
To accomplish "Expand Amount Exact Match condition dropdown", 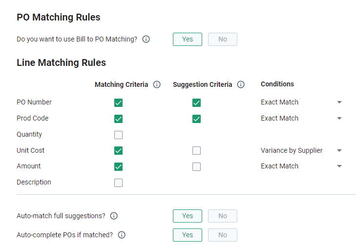I will [301, 166].
